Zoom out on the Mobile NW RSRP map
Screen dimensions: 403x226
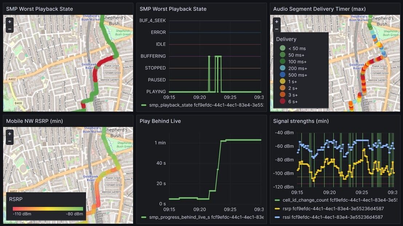(10, 141)
